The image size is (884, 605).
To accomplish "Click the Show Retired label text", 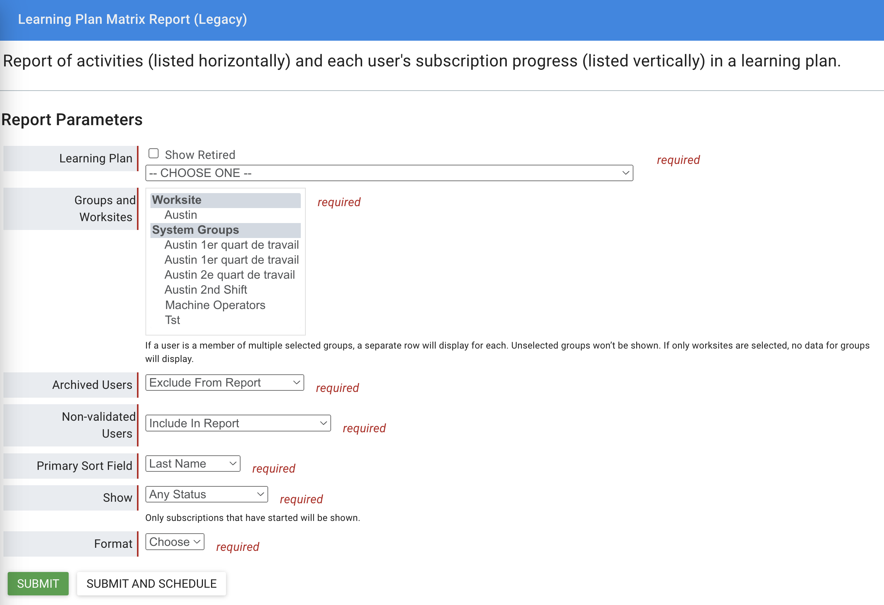I will click(200, 155).
